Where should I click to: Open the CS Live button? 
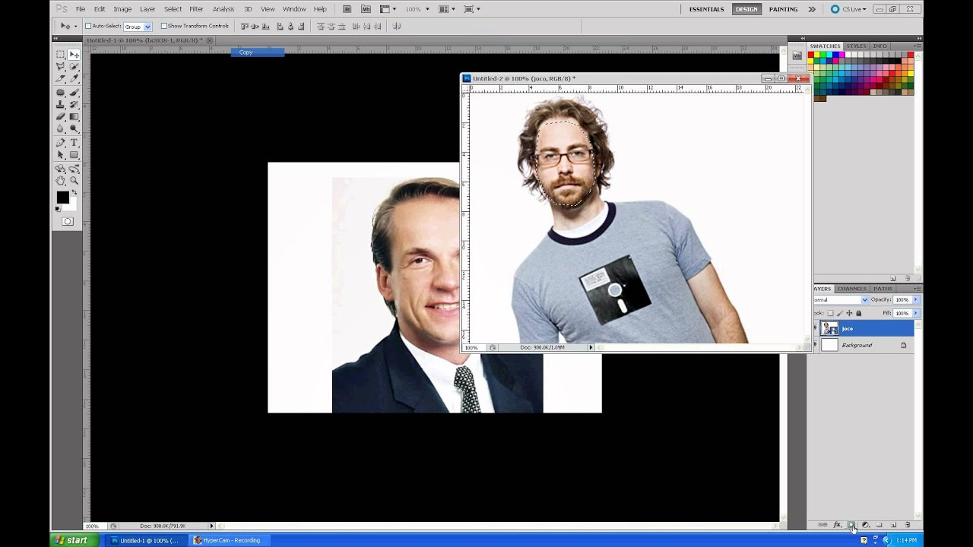[x=848, y=9]
